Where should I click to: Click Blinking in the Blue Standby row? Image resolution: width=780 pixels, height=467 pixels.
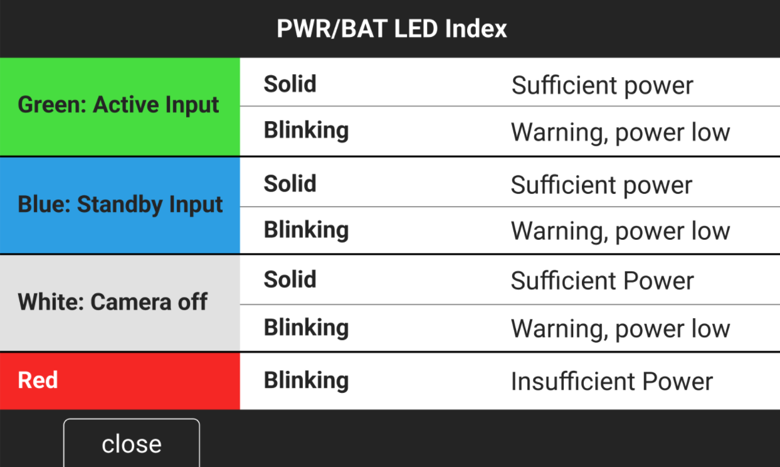306,230
